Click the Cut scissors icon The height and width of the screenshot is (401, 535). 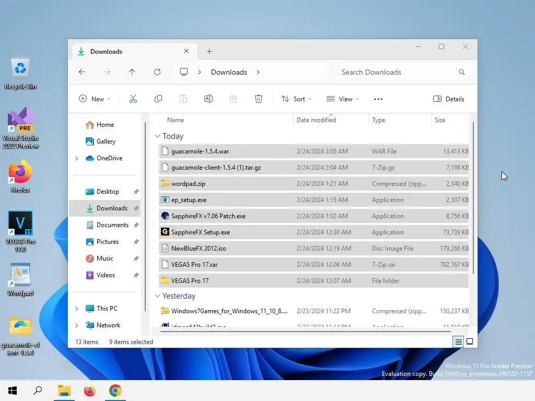(133, 99)
